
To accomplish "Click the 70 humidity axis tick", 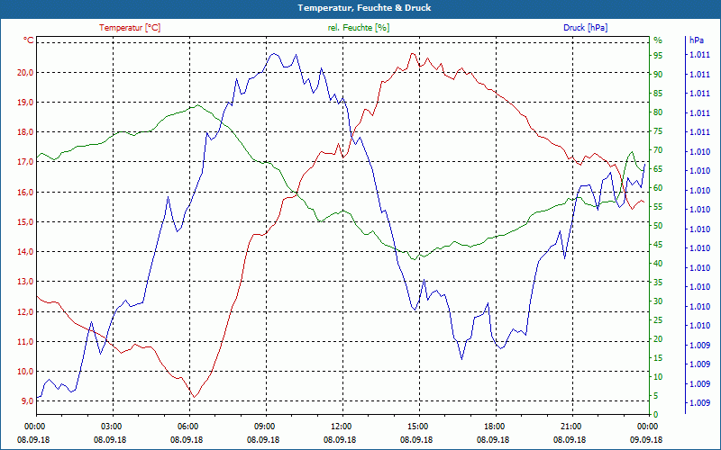I will click(658, 150).
